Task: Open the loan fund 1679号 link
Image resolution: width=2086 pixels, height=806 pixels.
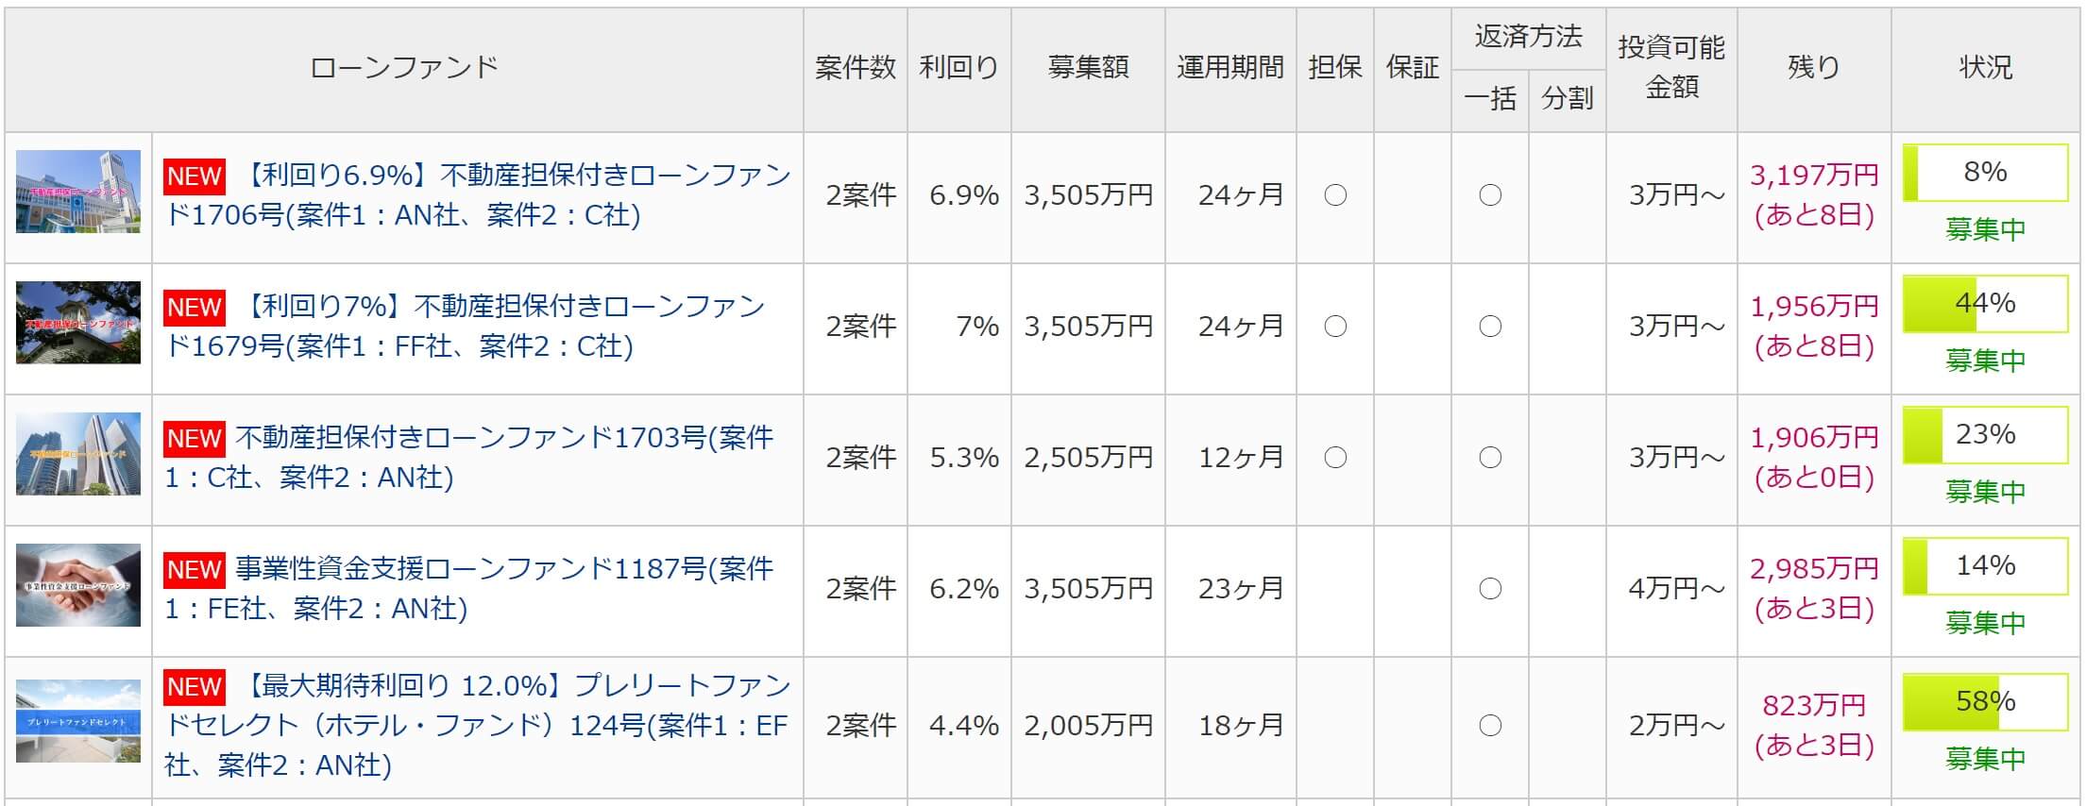Action: point(465,327)
